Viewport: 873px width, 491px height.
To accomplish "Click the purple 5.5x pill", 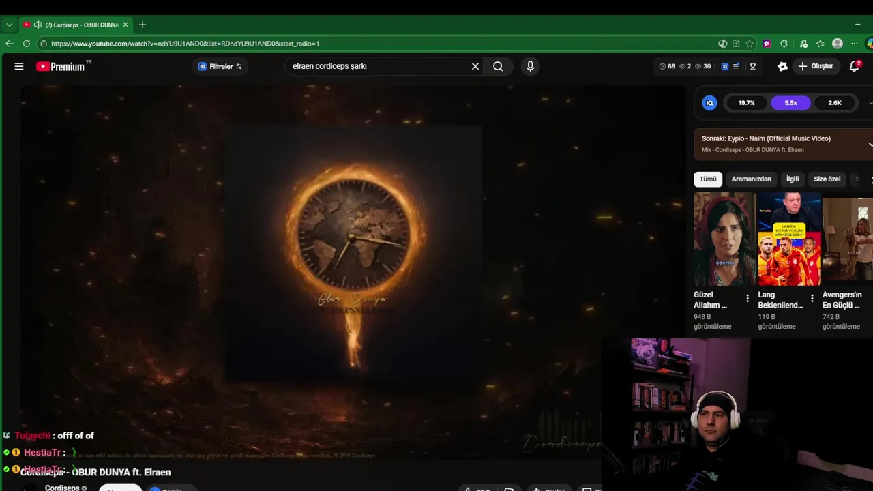I will (790, 103).
